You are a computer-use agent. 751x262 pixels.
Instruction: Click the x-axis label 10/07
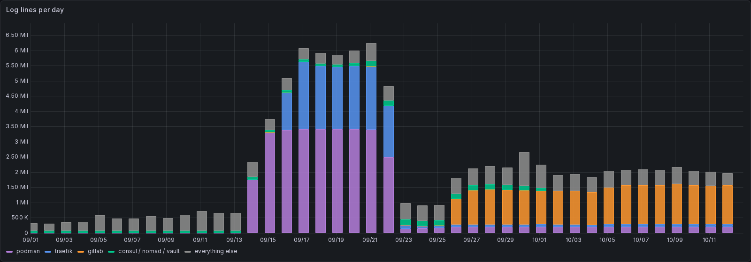tap(641, 240)
